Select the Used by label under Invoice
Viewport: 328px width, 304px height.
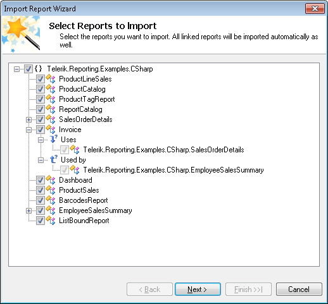[73, 160]
